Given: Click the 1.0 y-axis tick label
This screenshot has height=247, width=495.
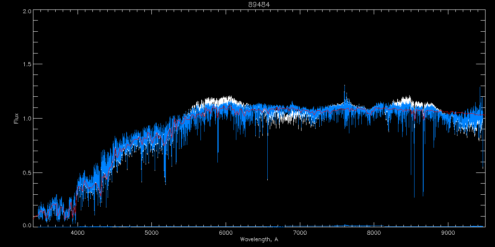Looking at the screenshot, I should click(x=26, y=119).
